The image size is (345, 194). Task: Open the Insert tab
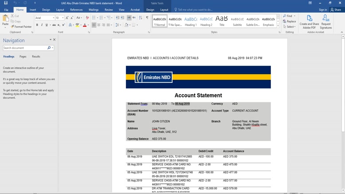[x=33, y=10]
